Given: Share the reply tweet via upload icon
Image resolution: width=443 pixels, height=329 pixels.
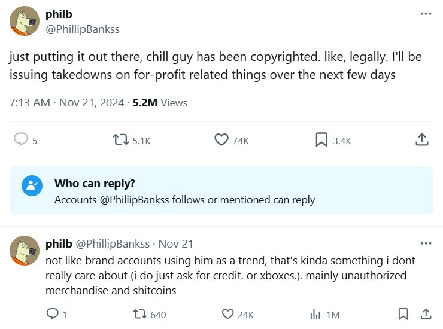Looking at the screenshot, I should coord(426,314).
